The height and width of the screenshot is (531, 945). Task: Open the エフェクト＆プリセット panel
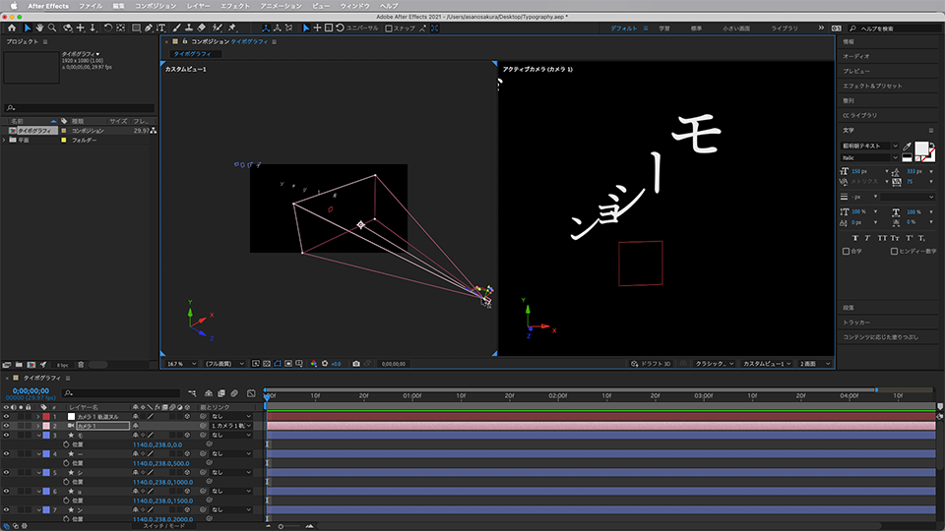point(872,86)
